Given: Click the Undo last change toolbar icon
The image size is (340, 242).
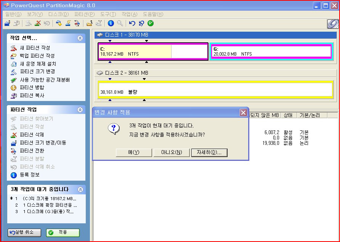Looking at the screenshot, I should point(132,23).
